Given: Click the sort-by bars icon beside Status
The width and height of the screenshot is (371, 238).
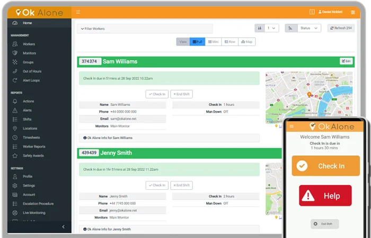Looking at the screenshot, I should pos(291,28).
